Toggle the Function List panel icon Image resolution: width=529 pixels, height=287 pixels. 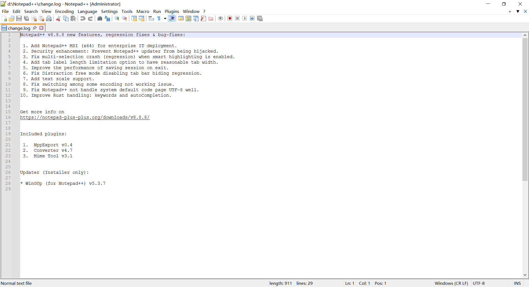[203, 18]
